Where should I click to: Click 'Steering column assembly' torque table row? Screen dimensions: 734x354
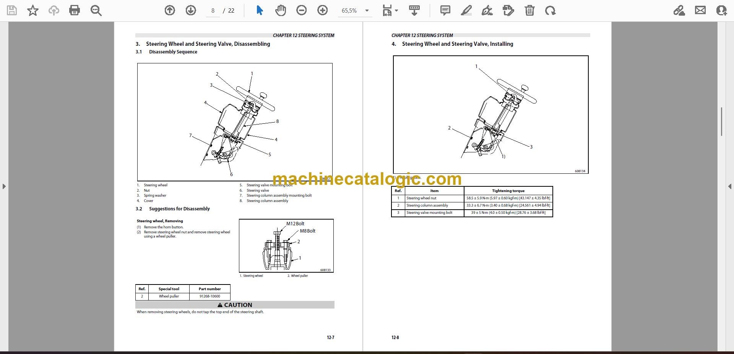click(x=472, y=205)
